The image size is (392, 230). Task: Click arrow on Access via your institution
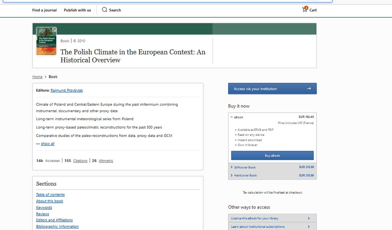[309, 89]
